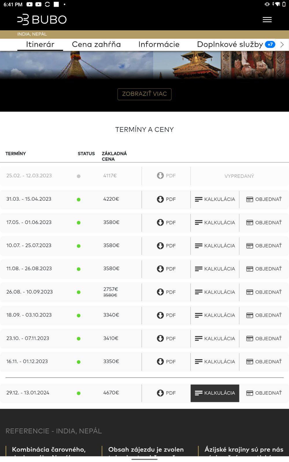The height and width of the screenshot is (462, 289).
Task: Open the hamburger menu in header
Action: point(267,20)
